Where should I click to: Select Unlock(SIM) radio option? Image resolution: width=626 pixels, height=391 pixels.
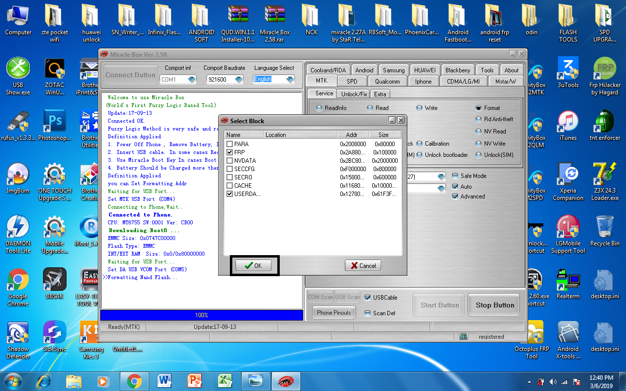click(479, 155)
